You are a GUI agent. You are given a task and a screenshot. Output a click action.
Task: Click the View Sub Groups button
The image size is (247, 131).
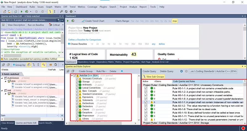[153, 77]
